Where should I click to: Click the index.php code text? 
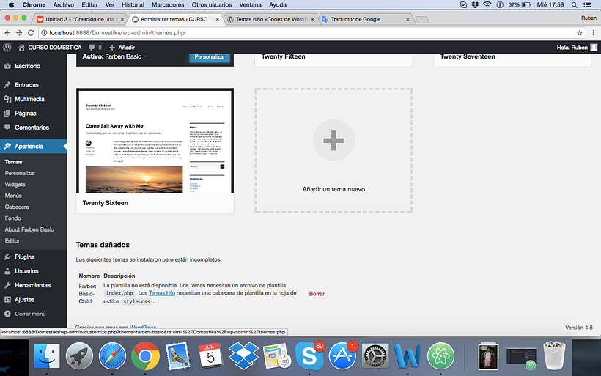(x=119, y=293)
